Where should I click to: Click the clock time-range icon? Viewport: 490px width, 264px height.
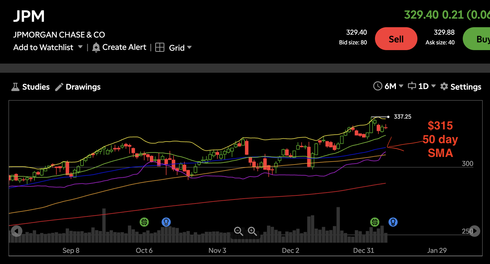[x=378, y=86]
